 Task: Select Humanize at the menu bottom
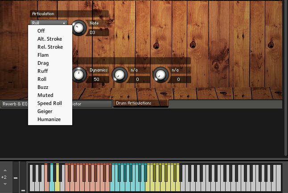click(50, 119)
